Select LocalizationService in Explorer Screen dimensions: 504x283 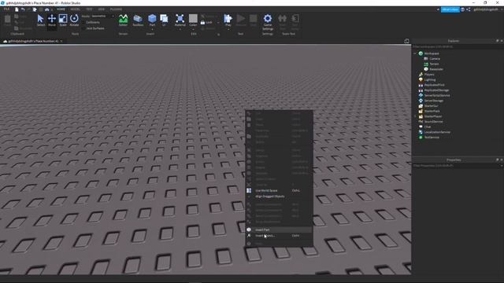click(x=437, y=132)
